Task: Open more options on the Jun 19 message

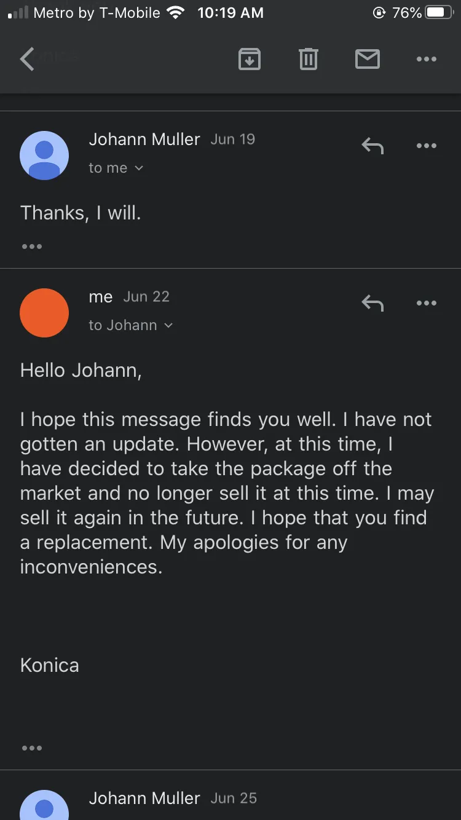Action: (426, 146)
